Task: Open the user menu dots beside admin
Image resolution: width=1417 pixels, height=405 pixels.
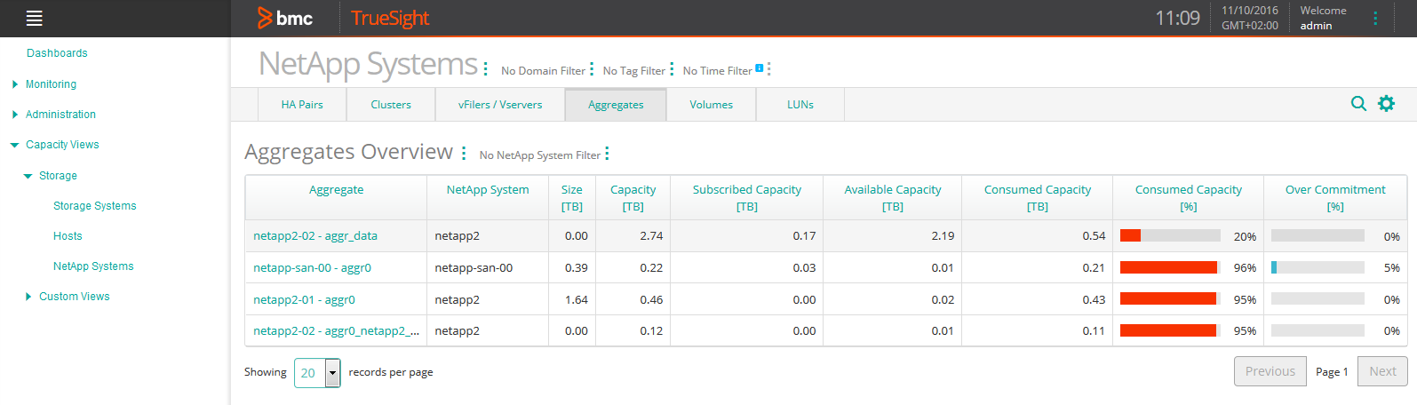Action: pos(1375,18)
